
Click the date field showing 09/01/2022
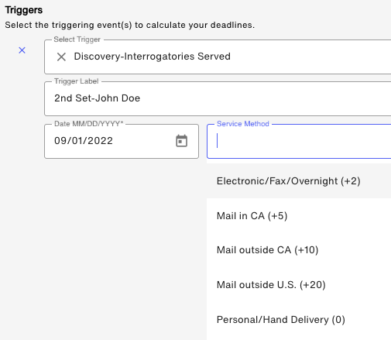[x=122, y=141]
